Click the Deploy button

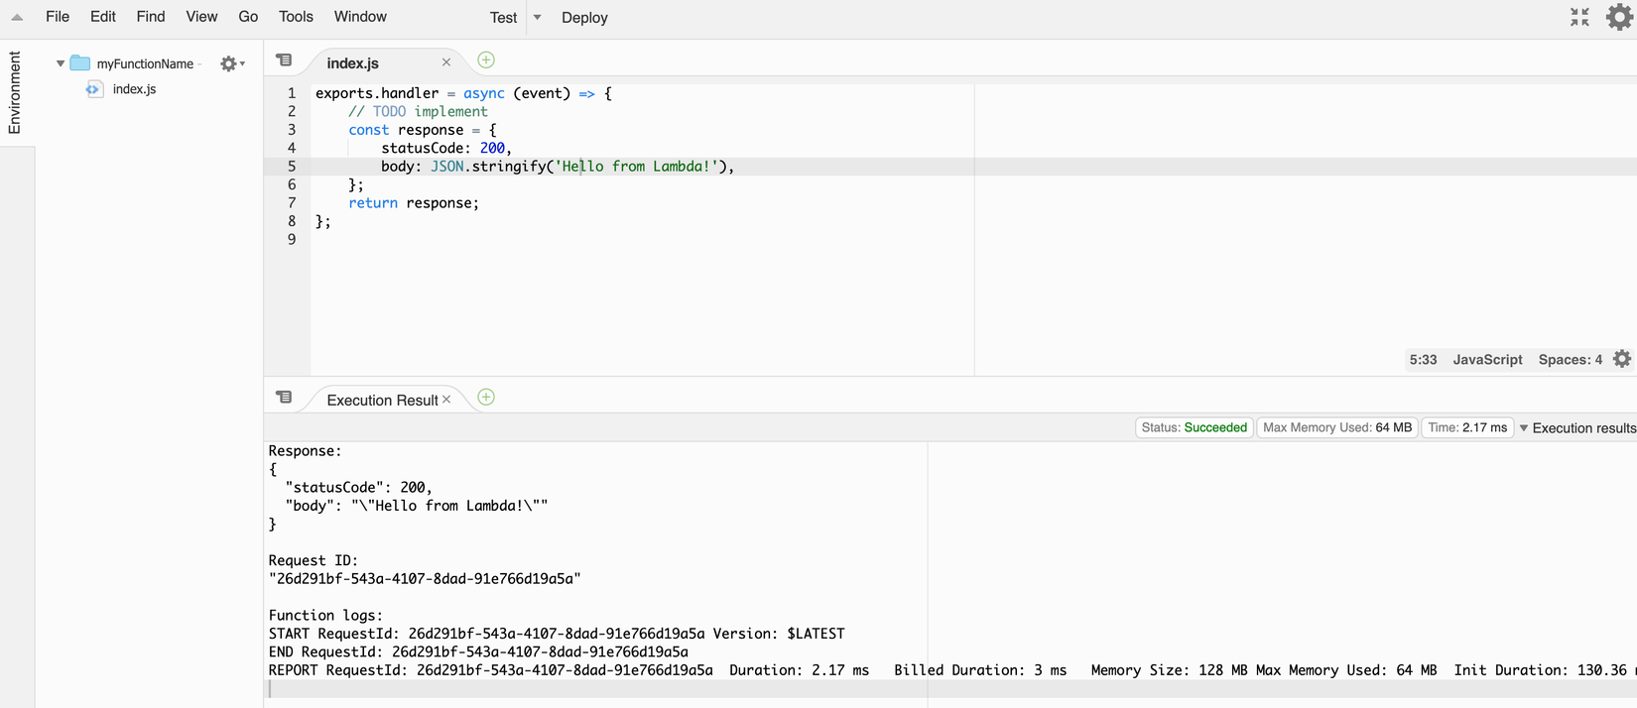(x=584, y=18)
